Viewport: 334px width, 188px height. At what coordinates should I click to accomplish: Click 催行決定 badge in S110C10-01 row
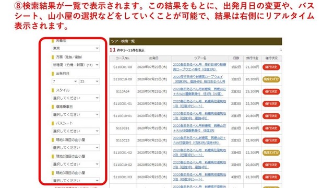[271, 116]
